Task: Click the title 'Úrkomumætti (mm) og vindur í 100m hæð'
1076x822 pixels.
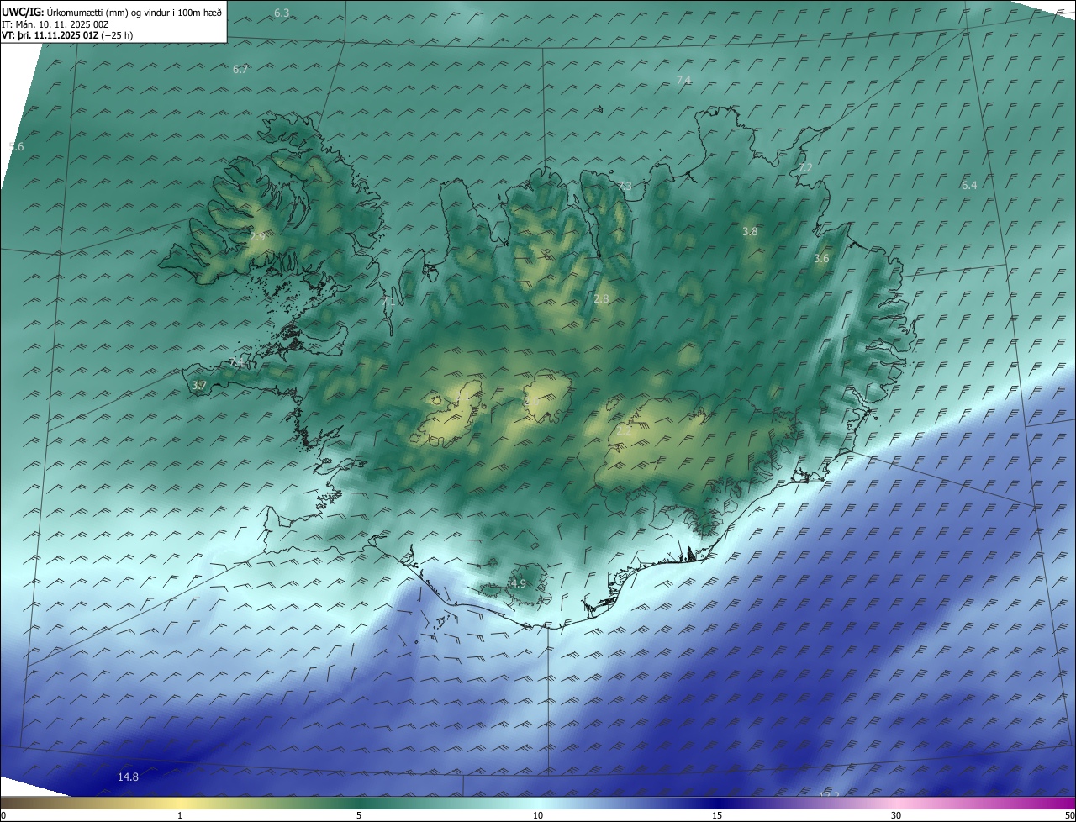Action: pos(134,13)
